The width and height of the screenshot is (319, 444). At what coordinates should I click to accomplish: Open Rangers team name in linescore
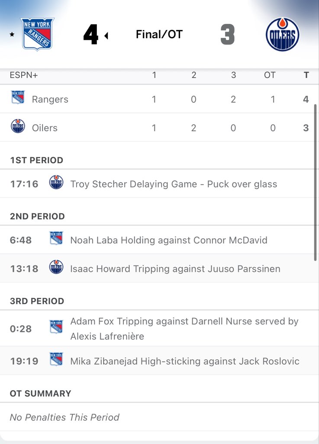50,99
